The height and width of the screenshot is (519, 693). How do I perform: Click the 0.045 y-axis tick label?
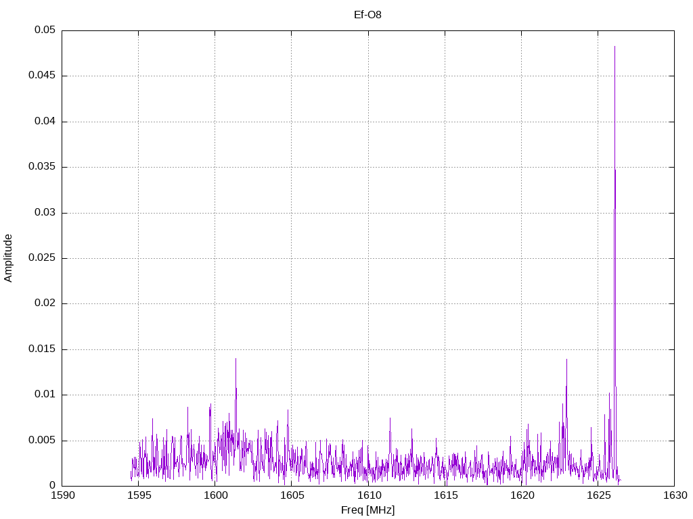pos(43,76)
